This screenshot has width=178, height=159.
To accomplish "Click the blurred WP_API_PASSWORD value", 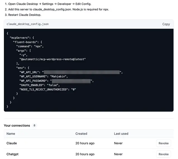I will tap(71, 81).
